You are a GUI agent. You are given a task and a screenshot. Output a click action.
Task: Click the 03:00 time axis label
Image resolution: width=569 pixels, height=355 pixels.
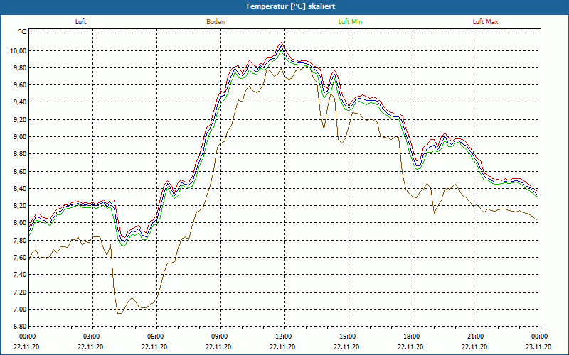[91, 337]
